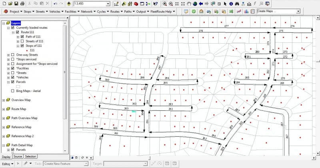Screen dimensions: 320x168
Task: Click the FleetRoute red circle icon
Action: tap(6, 12)
